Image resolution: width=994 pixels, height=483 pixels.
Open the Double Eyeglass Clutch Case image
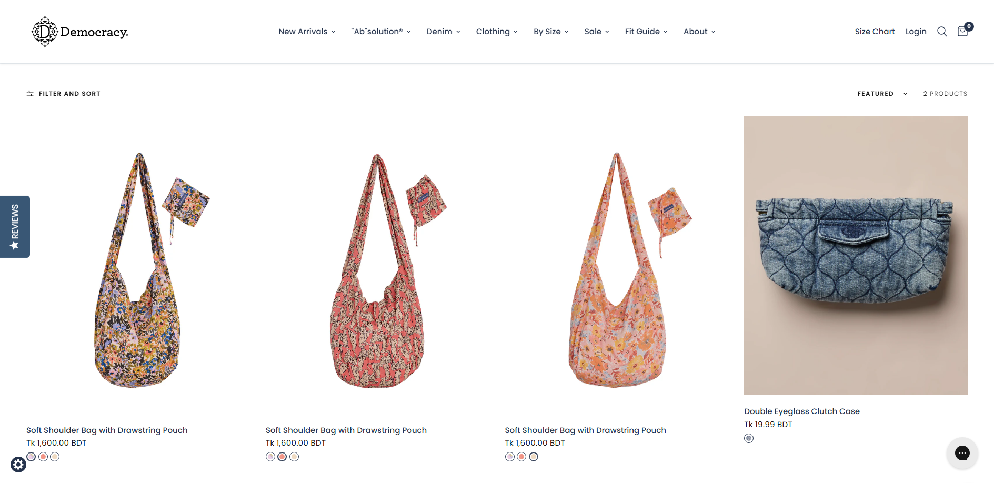(x=856, y=255)
